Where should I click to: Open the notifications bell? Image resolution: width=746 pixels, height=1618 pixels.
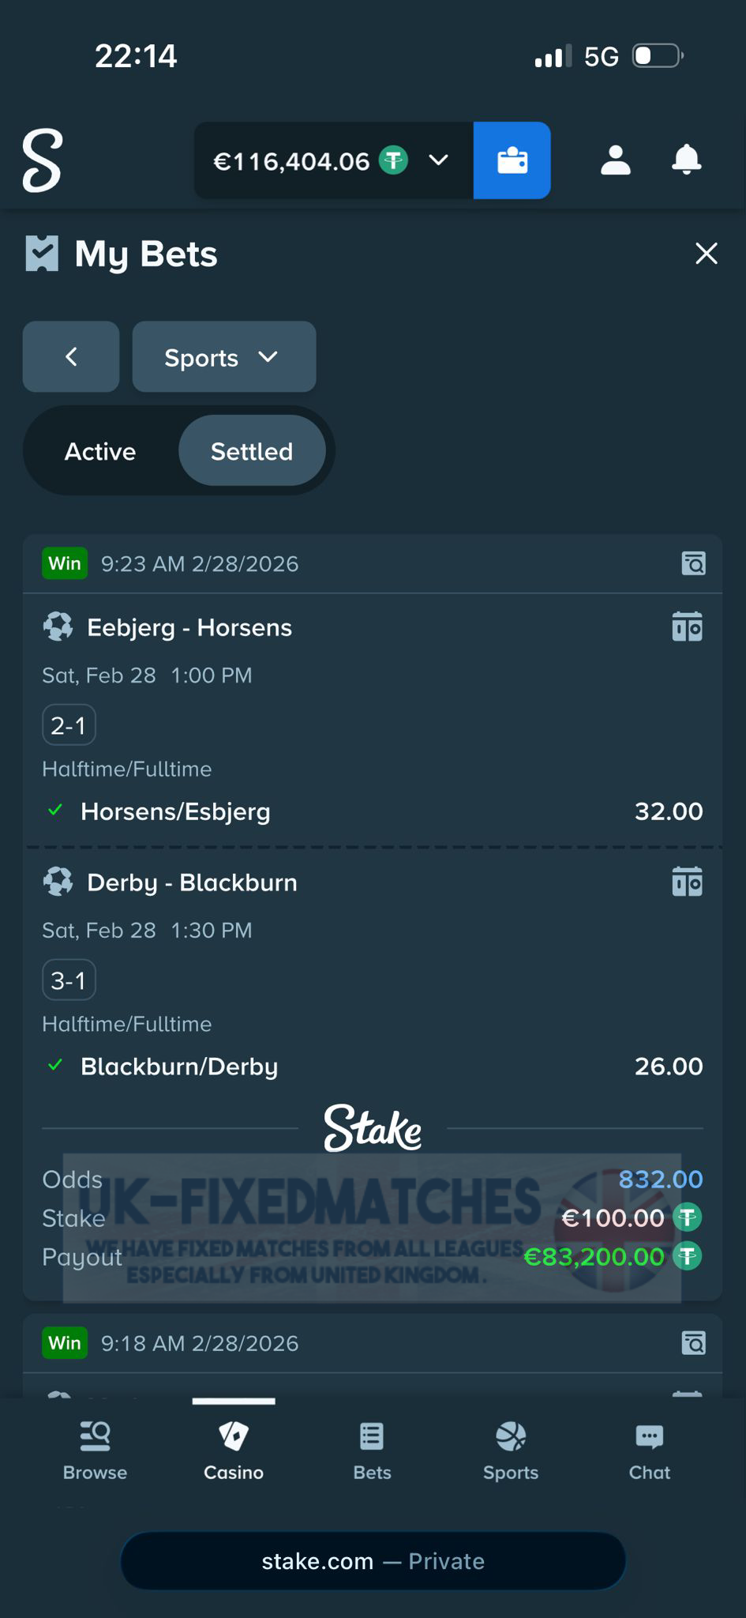pyautogui.click(x=686, y=160)
